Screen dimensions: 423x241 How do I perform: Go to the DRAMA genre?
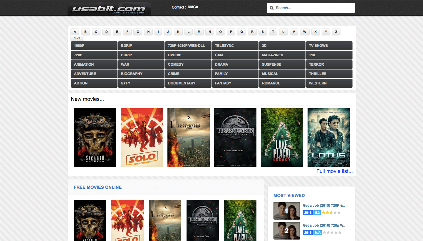pyautogui.click(x=235, y=65)
